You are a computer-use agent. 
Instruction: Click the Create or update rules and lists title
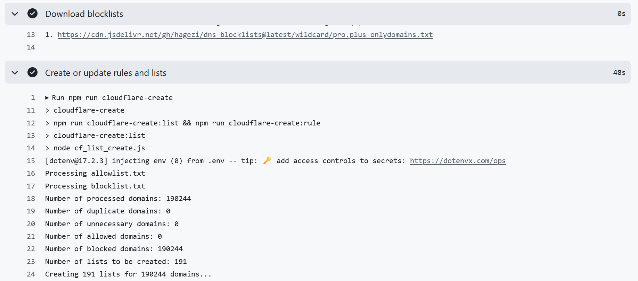click(106, 73)
